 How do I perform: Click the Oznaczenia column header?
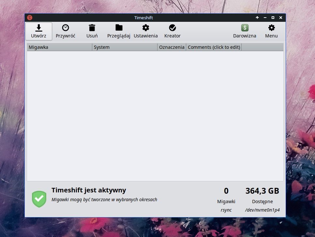click(x=172, y=47)
